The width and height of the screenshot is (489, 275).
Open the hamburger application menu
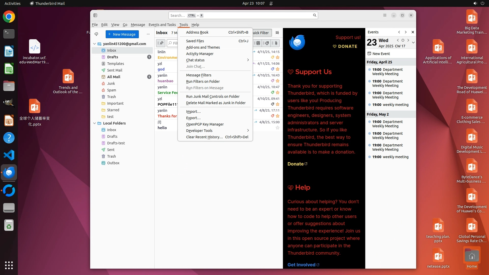385,15
